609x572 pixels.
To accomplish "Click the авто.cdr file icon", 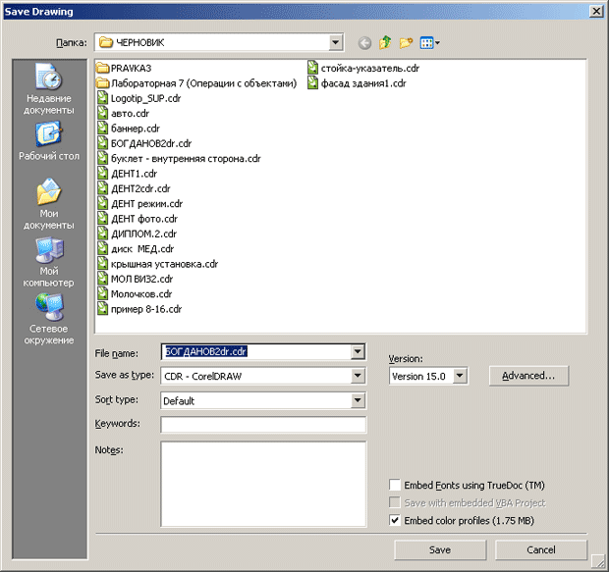I will [x=102, y=113].
